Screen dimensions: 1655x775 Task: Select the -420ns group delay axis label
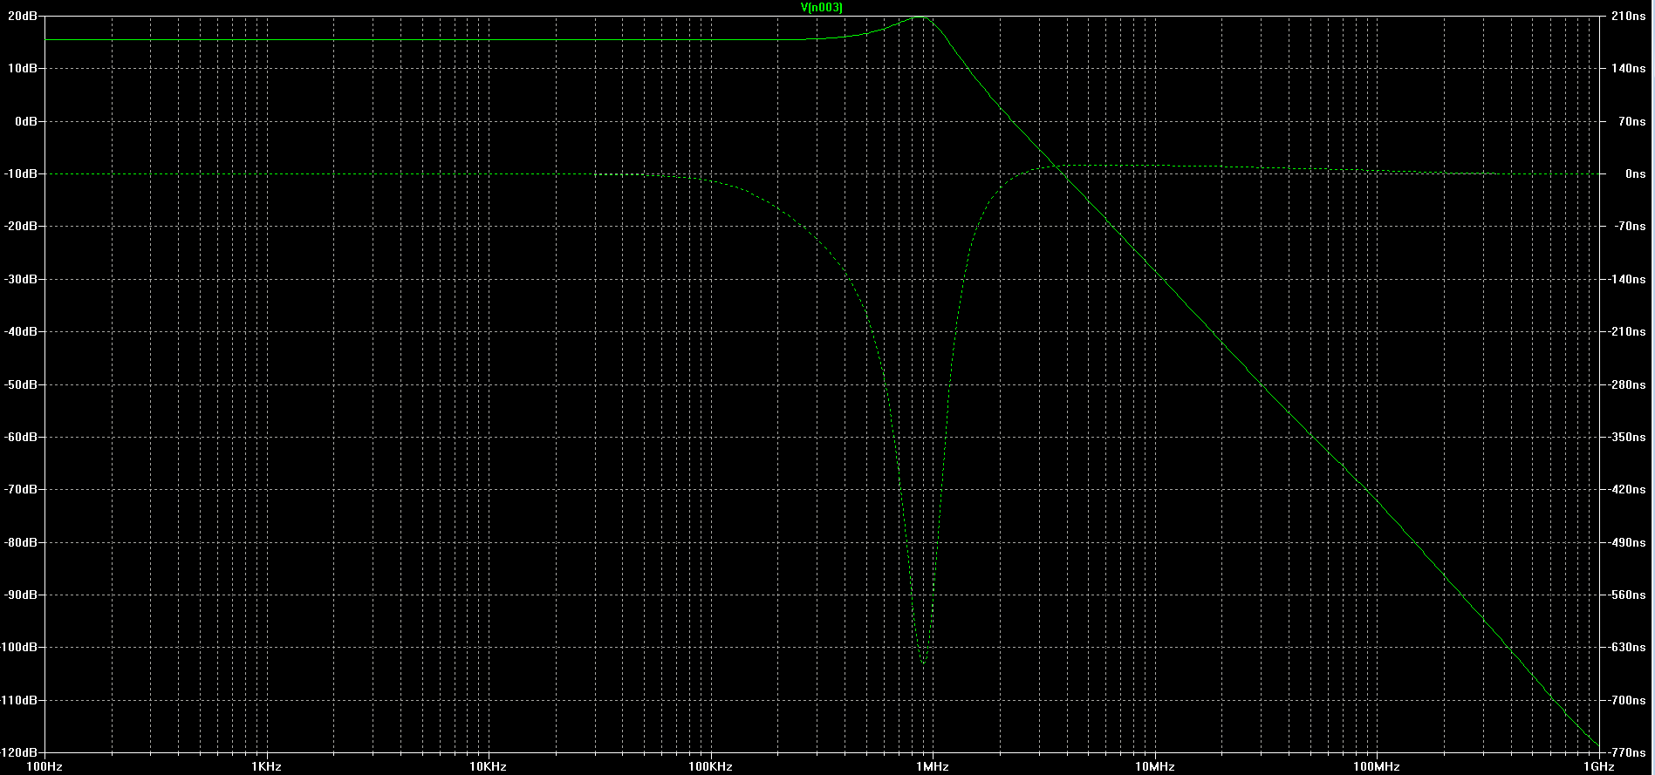pos(1627,489)
